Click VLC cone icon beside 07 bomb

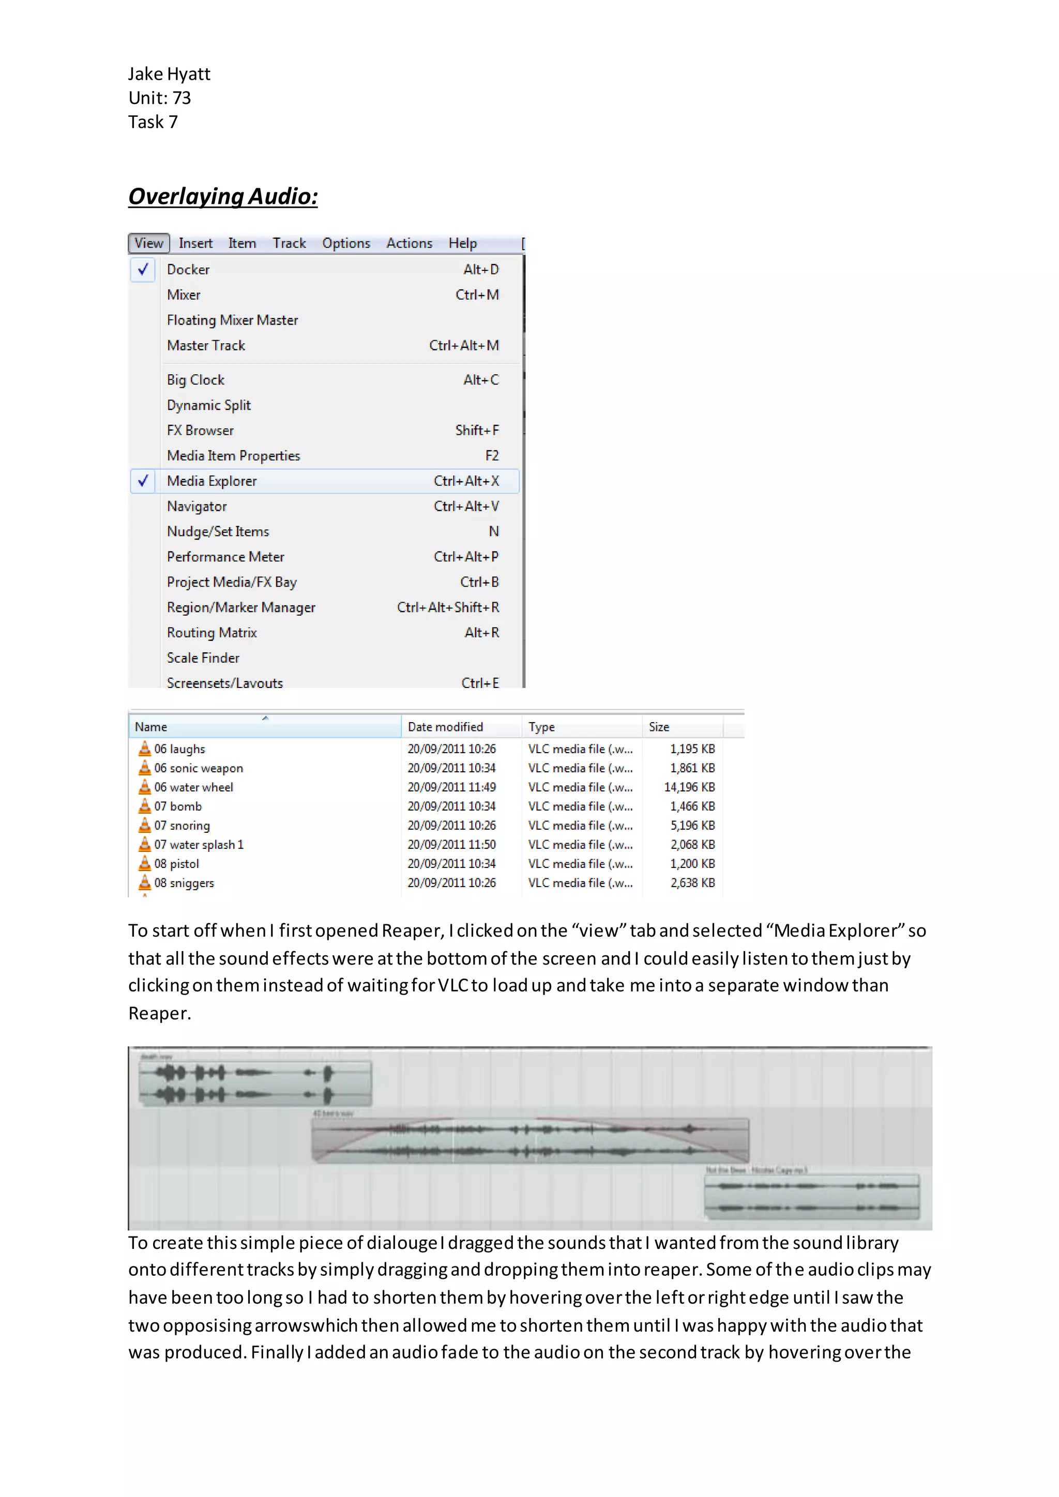(145, 806)
